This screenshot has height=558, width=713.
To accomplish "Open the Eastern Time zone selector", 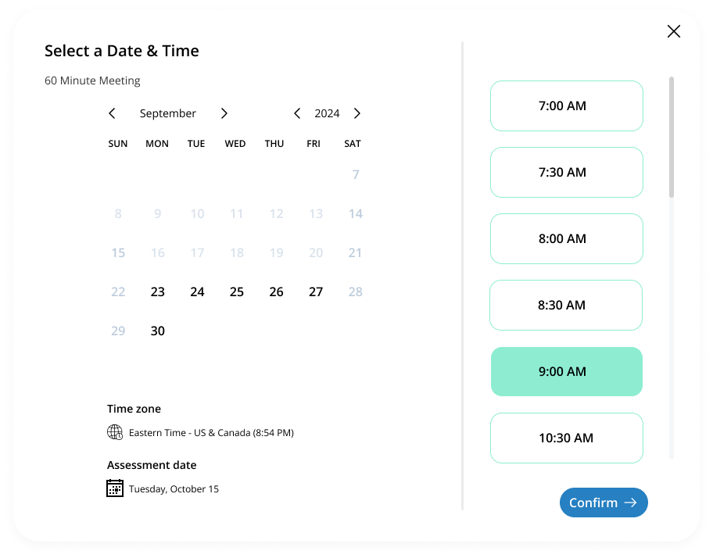I will pos(211,432).
